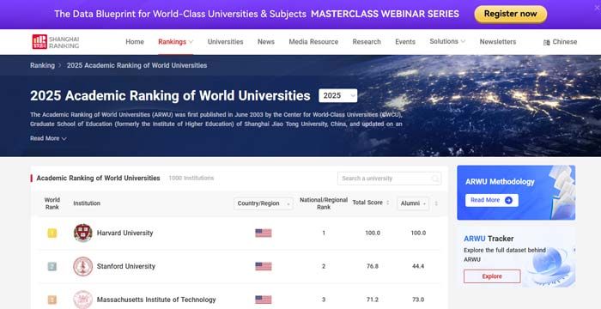Viewport: 601px width, 309px height.
Task: Click the search magnifier icon in university search
Action: (435, 179)
